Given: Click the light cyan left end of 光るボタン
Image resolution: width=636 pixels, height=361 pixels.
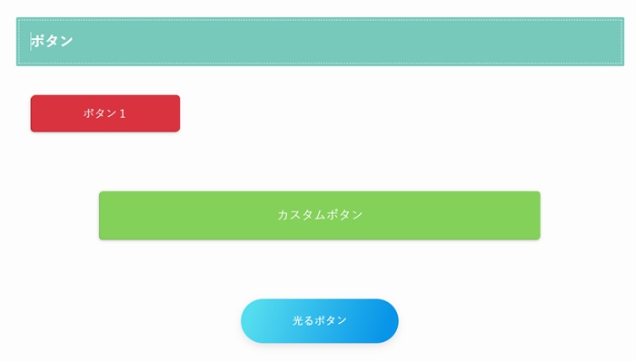Looking at the screenshot, I should coord(255,321).
